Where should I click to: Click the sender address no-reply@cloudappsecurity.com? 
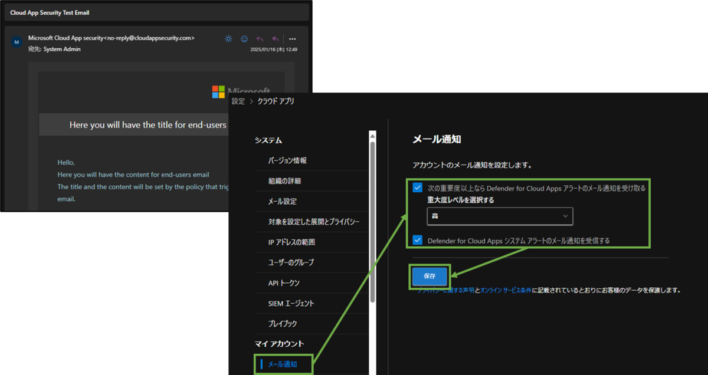[149, 38]
